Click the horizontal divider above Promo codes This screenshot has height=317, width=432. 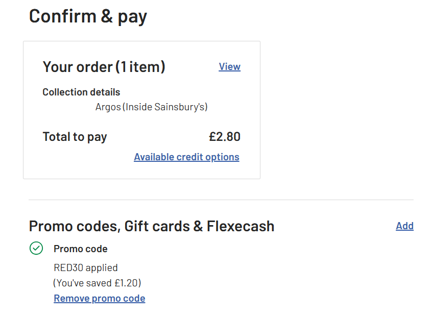pyautogui.click(x=221, y=200)
